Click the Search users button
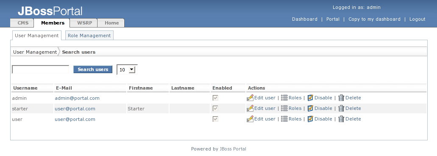437x156 pixels. coord(93,69)
